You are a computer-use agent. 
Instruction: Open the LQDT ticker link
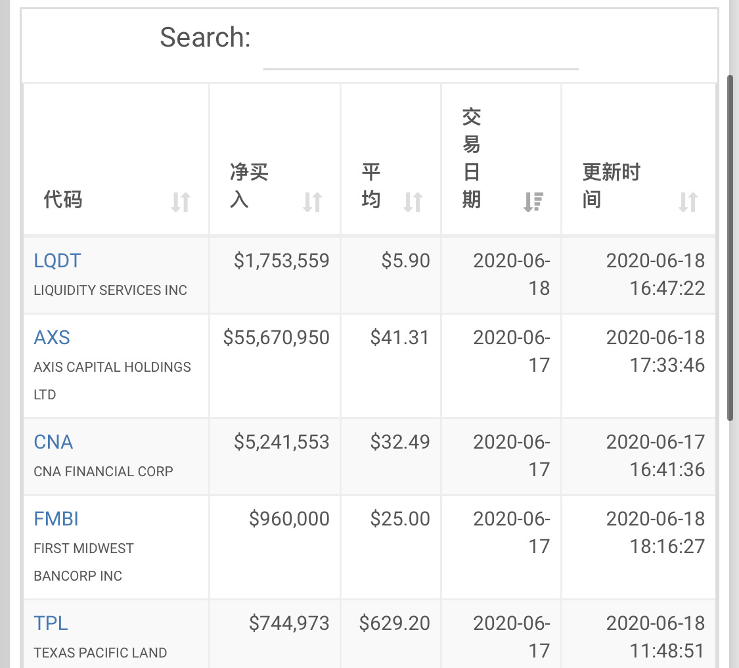point(58,261)
